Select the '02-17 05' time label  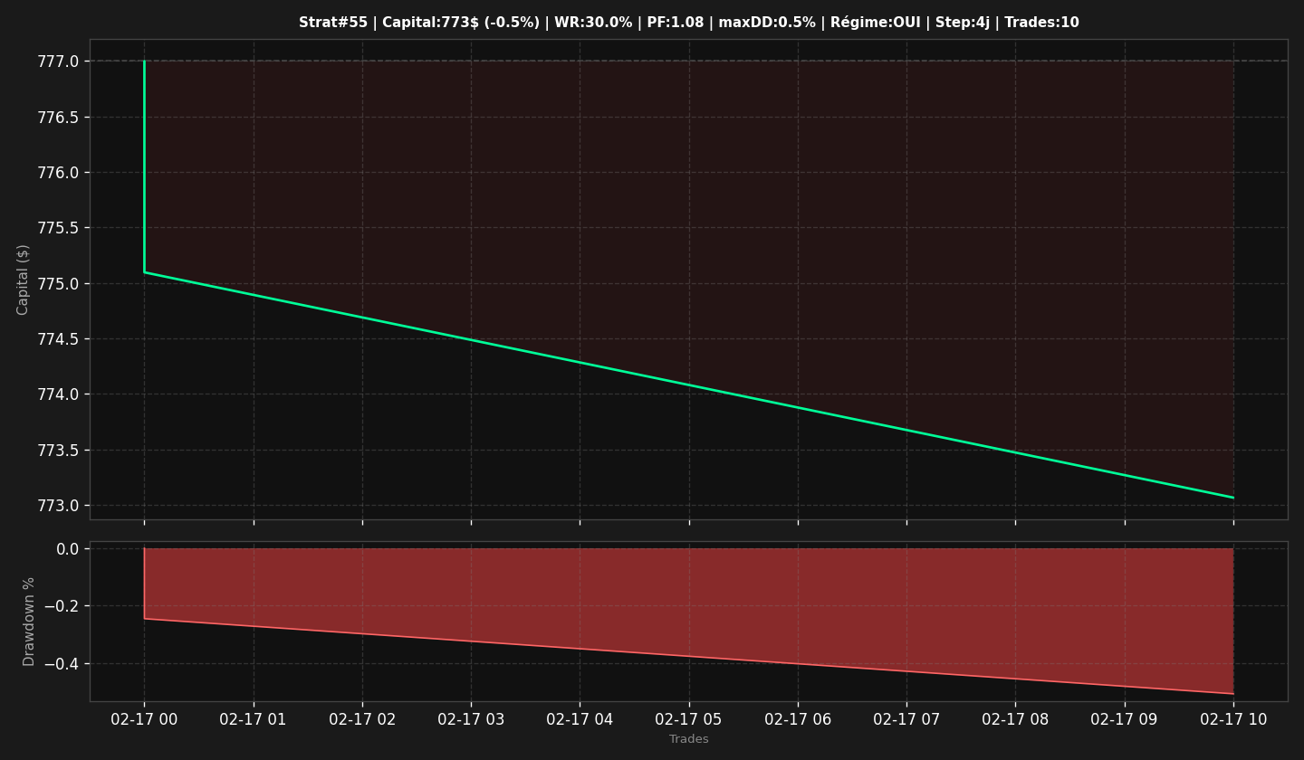[689, 720]
